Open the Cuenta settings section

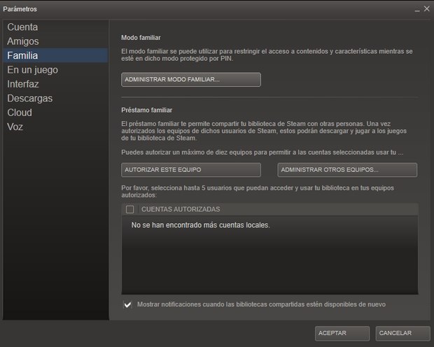[22, 27]
